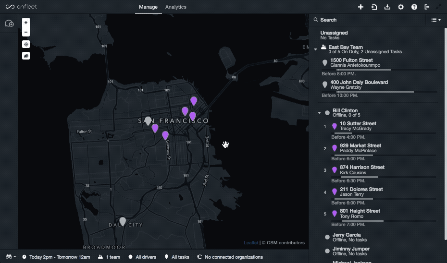Click the map recenter location icon

[x=26, y=45]
